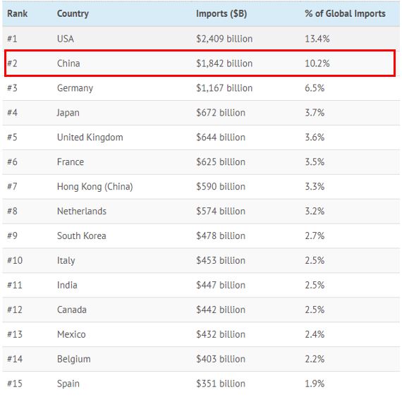402x397 pixels.
Task: Click the 3.2% share cell
Action: click(x=315, y=211)
